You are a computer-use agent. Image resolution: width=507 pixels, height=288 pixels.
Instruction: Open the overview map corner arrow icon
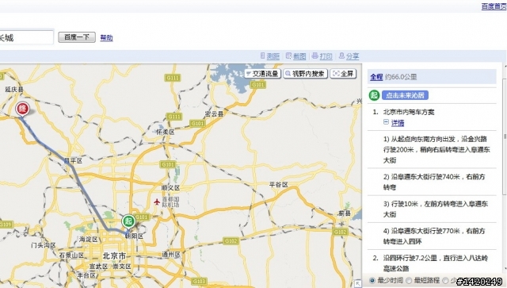click(x=357, y=283)
